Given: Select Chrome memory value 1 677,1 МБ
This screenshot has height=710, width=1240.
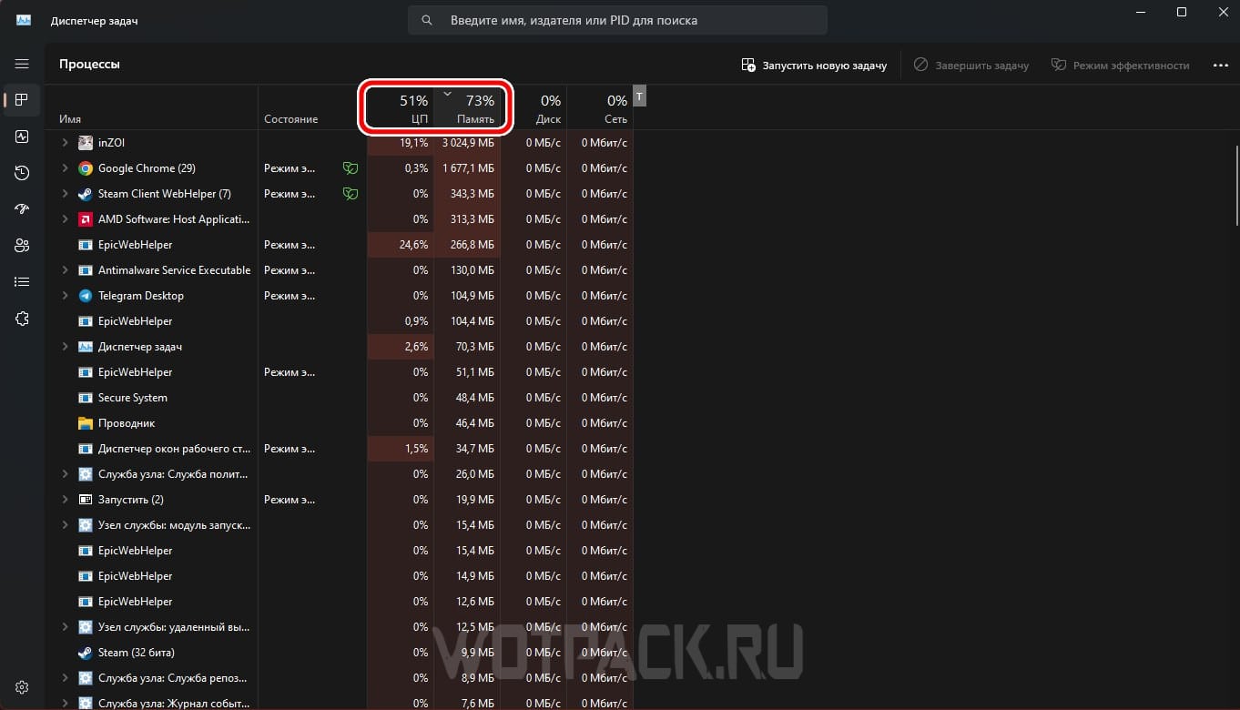Looking at the screenshot, I should coord(468,168).
